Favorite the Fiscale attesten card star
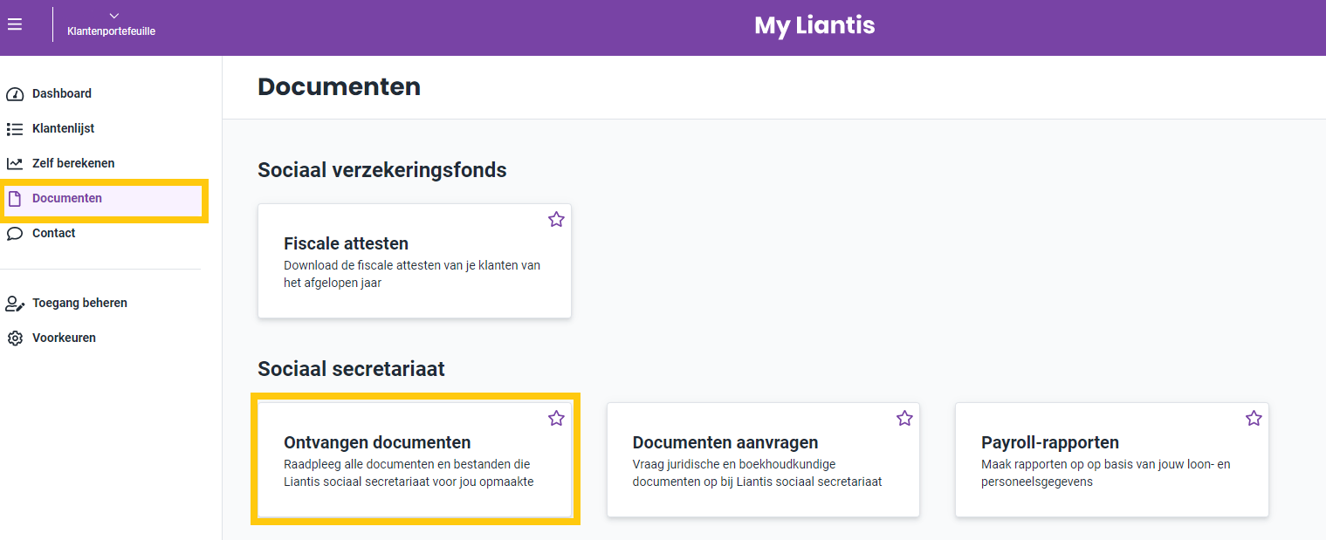Image resolution: width=1326 pixels, height=540 pixels. (x=556, y=220)
